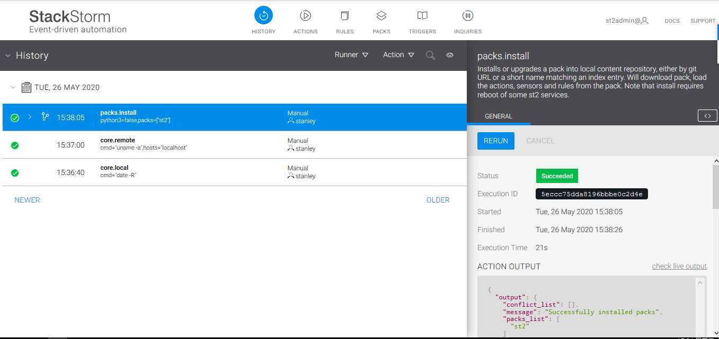
Task: Expand the packs.install execution row chevron
Action: click(30, 117)
